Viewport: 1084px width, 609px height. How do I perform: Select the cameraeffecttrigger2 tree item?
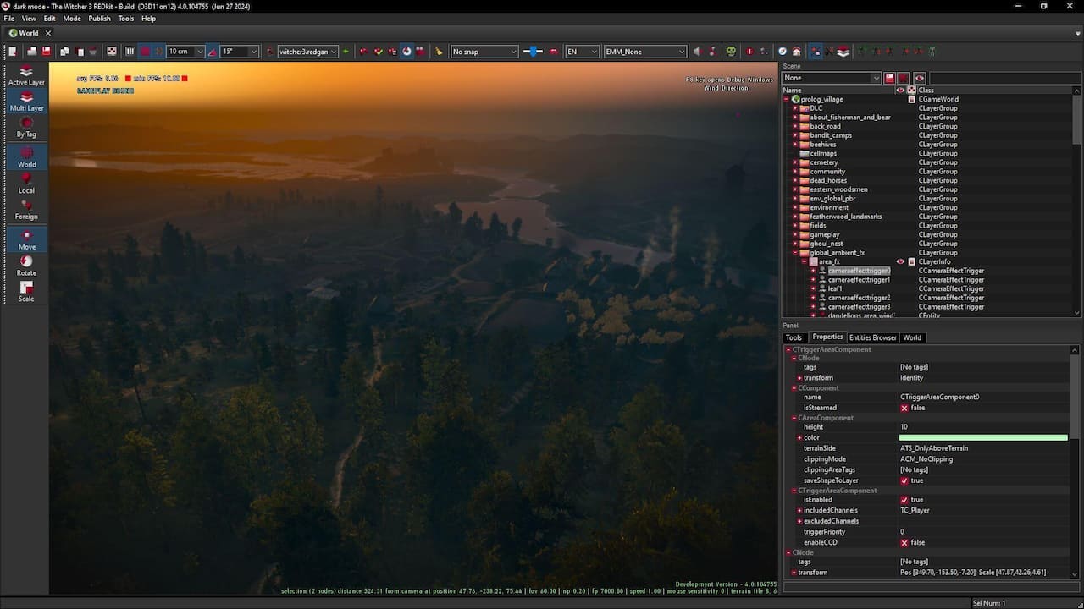pos(859,298)
